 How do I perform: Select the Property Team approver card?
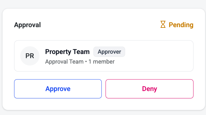104,56
